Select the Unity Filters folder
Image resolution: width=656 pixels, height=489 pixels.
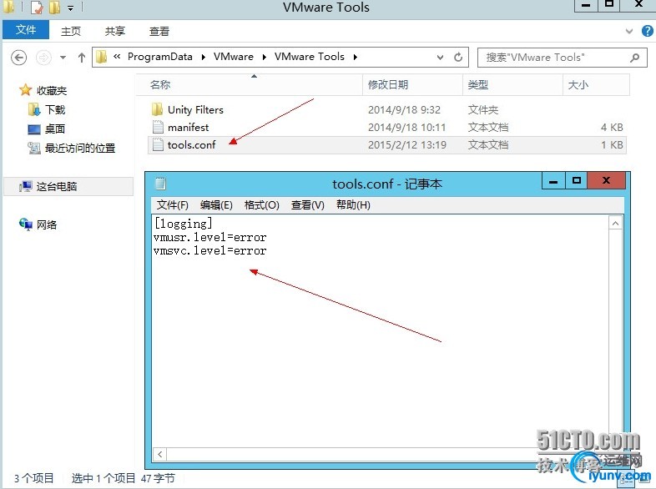pyautogui.click(x=195, y=109)
